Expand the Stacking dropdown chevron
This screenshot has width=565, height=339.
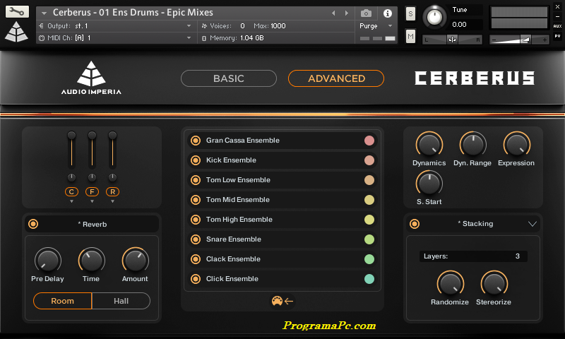pyautogui.click(x=533, y=224)
